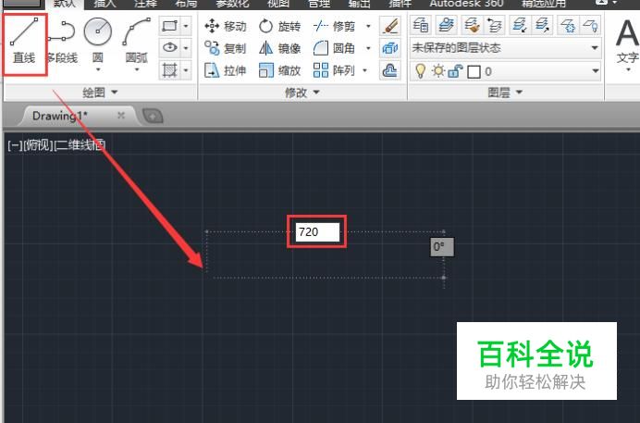Image resolution: width=640 pixels, height=423 pixels.
Task: Click layer 0 color swatch square
Action: pyautogui.click(x=474, y=72)
